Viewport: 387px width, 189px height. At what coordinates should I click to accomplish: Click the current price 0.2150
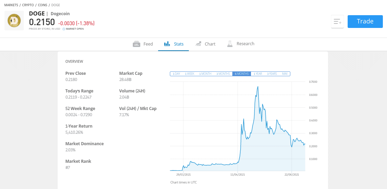point(42,22)
